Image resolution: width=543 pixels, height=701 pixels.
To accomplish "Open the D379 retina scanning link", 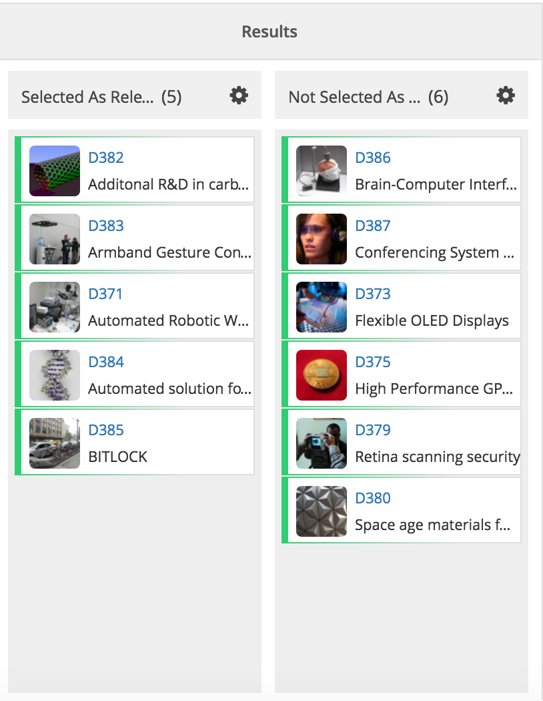I will (372, 430).
